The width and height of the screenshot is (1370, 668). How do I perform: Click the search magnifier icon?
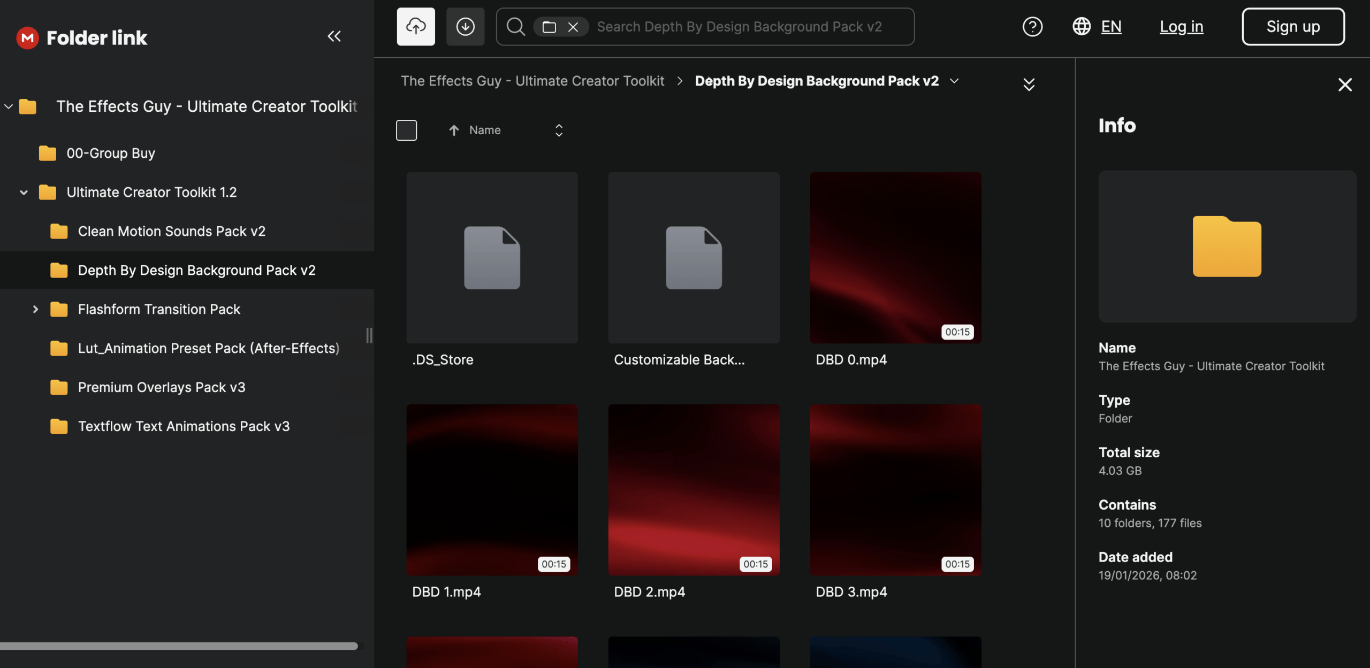[x=515, y=27]
